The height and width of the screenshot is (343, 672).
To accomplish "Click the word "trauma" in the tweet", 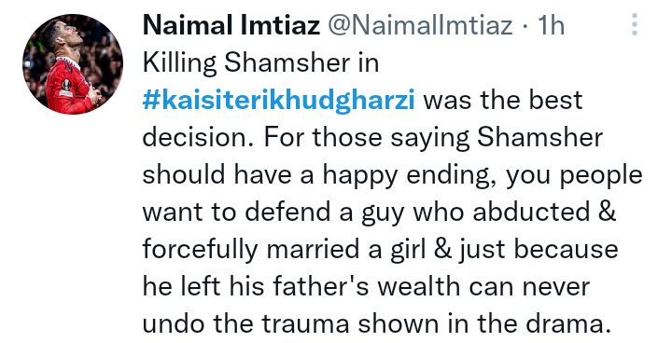I will pyautogui.click(x=305, y=324).
